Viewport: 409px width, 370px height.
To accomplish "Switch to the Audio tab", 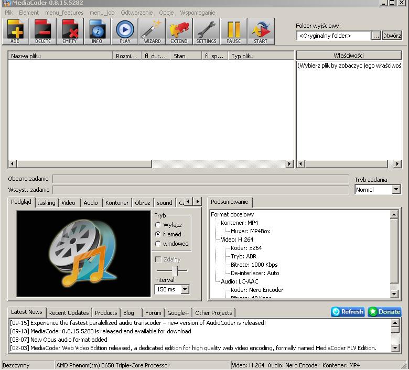I will tap(91, 203).
